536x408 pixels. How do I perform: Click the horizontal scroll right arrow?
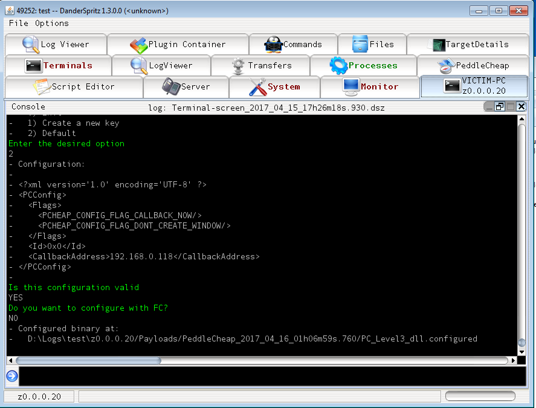(513, 360)
